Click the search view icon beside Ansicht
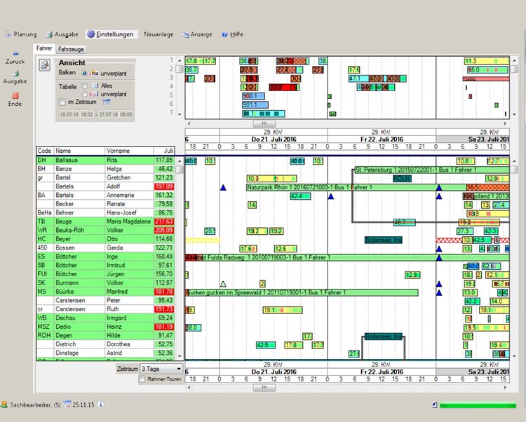The height and width of the screenshot is (422, 526). [45, 64]
